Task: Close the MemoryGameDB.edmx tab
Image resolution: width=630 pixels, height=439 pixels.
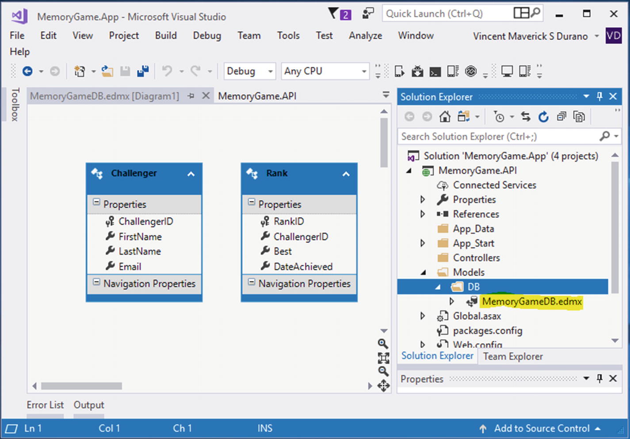Action: (206, 96)
